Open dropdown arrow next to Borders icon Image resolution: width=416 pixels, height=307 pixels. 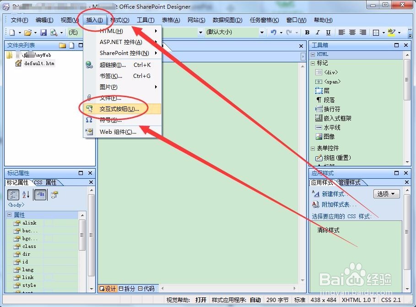[x=384, y=33]
